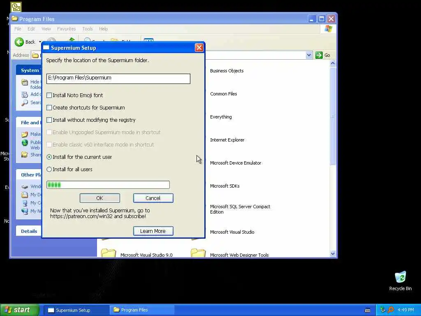This screenshot has height=316, width=421.
Task: Expand the Address bar dropdown
Action: click(309, 55)
